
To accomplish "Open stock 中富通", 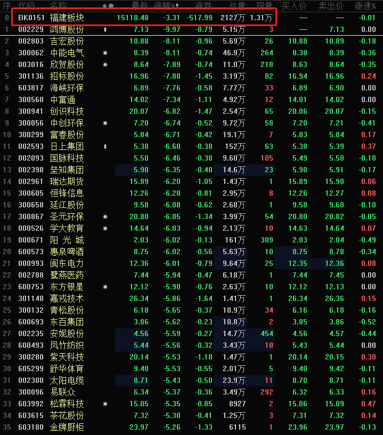I will click(x=62, y=99).
